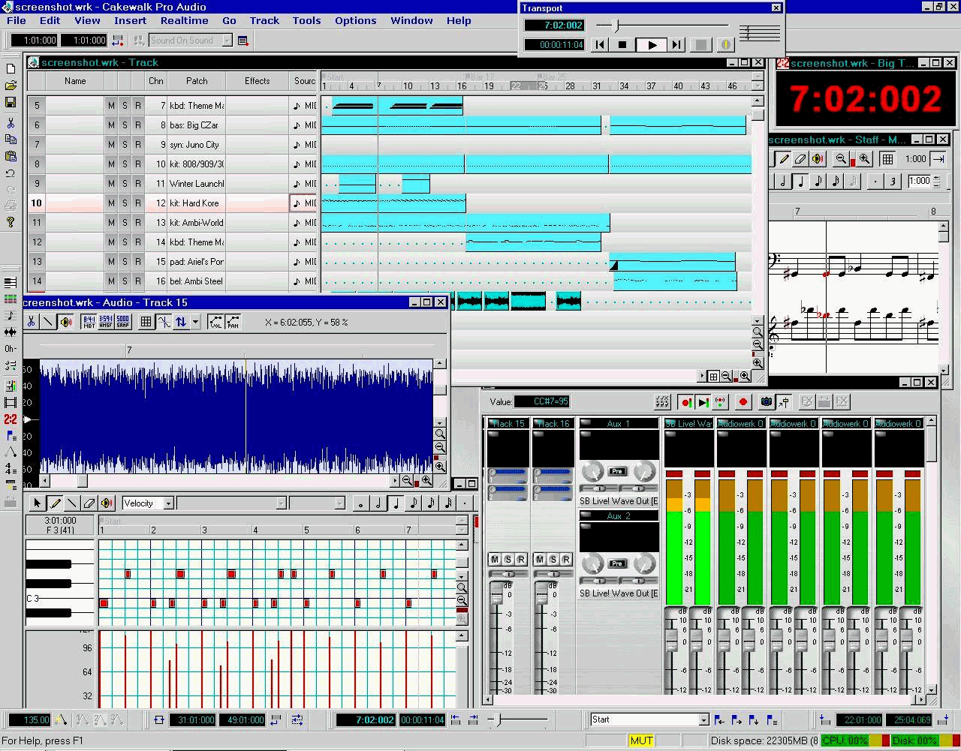Screen dimensions: 961x751
Task: Click the red Record Automation button in the Console
Action: pos(743,402)
